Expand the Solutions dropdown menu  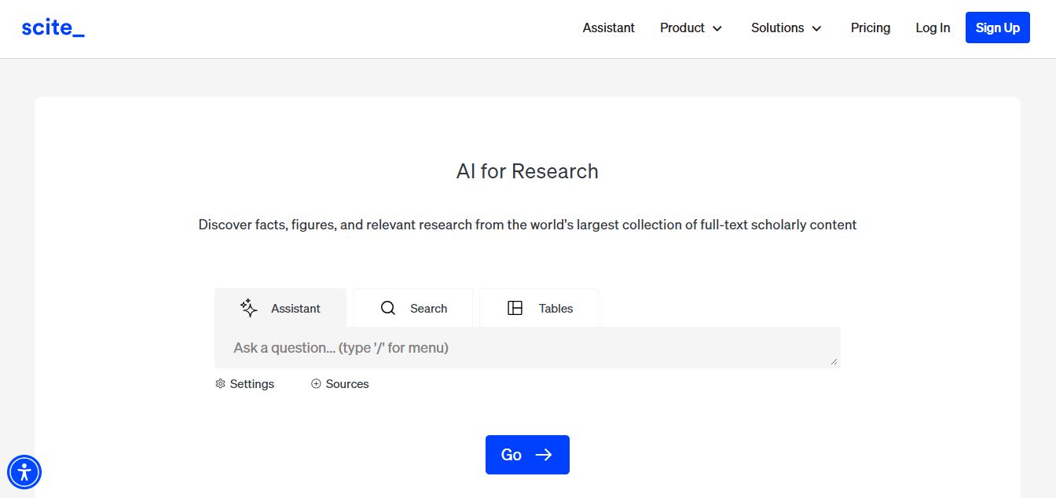[x=786, y=28]
